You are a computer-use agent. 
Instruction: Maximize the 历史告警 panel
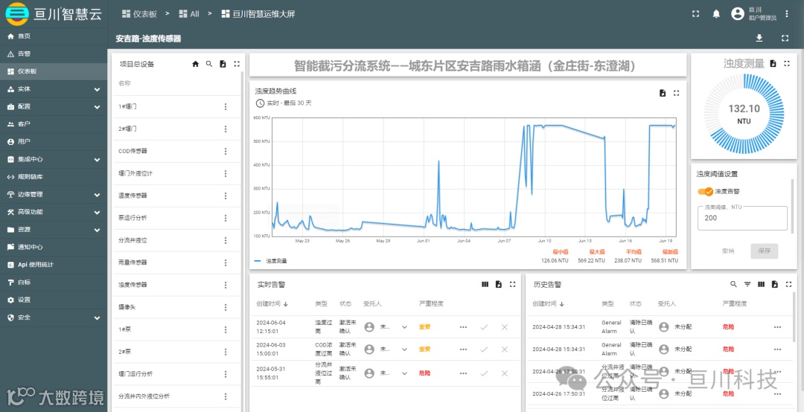coord(788,284)
